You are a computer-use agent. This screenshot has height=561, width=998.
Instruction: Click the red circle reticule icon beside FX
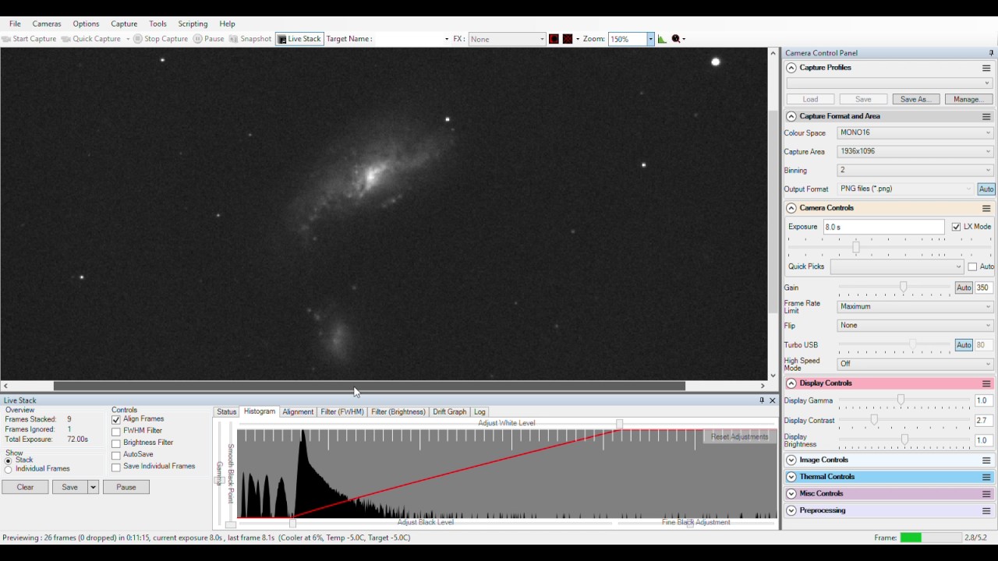click(554, 39)
